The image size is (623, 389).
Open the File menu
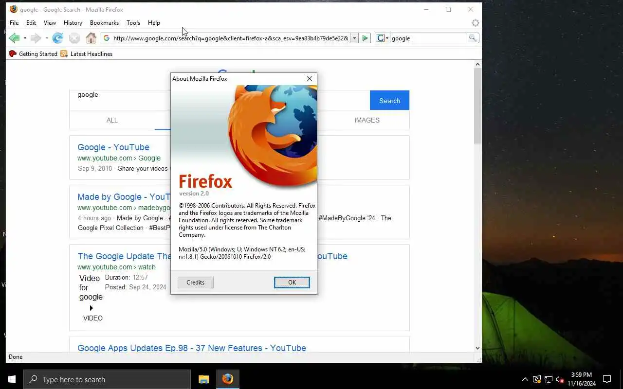tap(14, 23)
